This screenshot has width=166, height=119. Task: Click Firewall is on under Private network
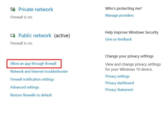click(22, 17)
